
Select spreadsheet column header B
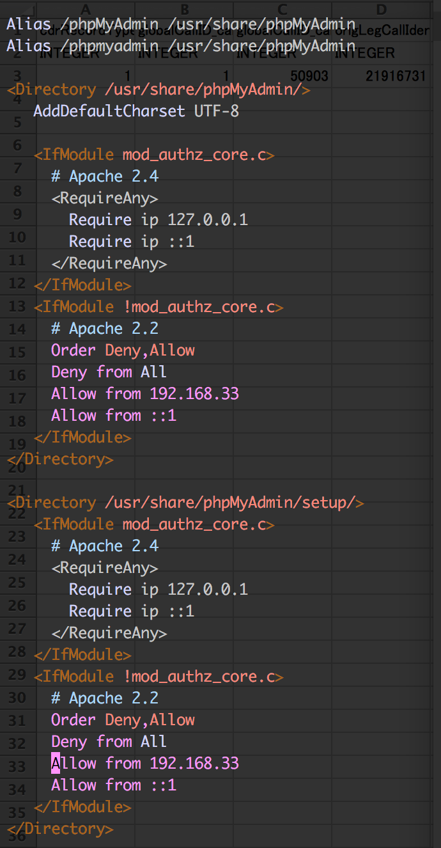pos(185,8)
